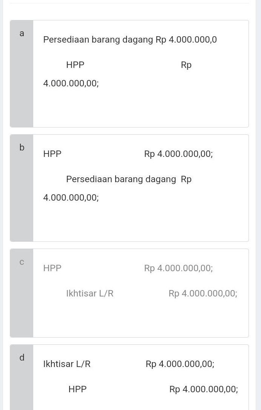Click the indented 'Ikhtisar L/R' in option c
Viewport: 261px width, 410px height.
click(90, 293)
